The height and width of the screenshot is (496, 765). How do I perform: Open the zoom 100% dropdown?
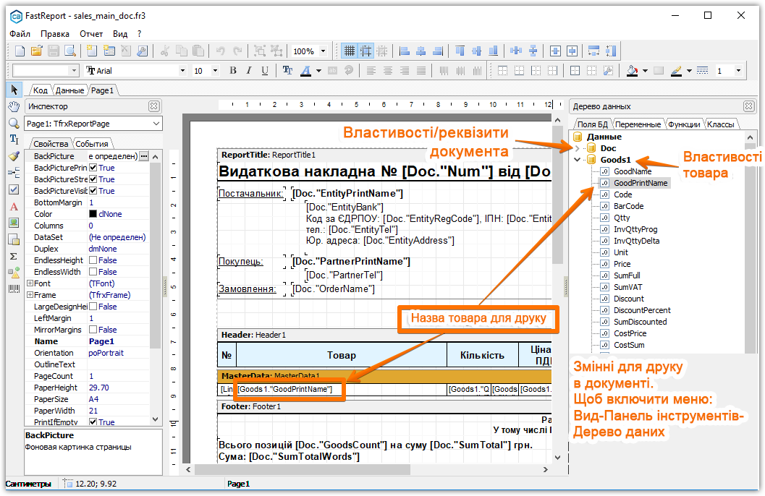pos(323,51)
